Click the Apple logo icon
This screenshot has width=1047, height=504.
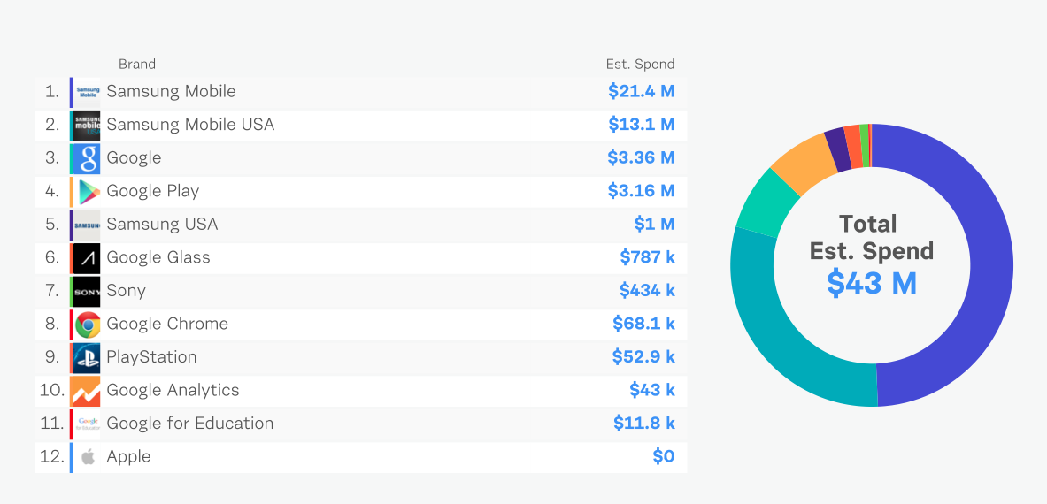point(88,457)
